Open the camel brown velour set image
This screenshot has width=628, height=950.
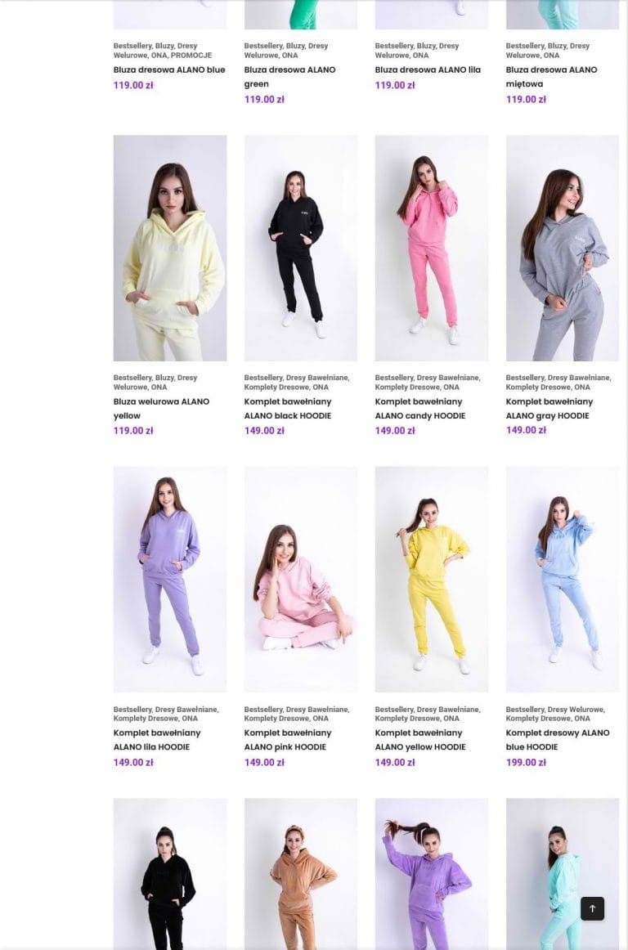301,874
